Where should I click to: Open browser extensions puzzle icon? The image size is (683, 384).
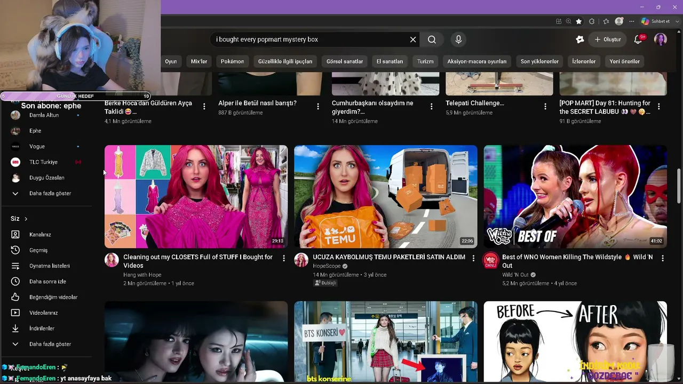tap(592, 21)
